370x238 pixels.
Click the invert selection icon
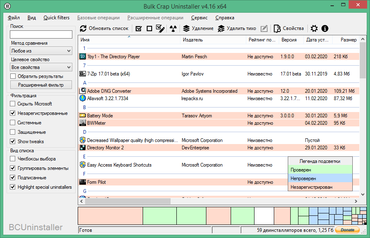click(160, 28)
